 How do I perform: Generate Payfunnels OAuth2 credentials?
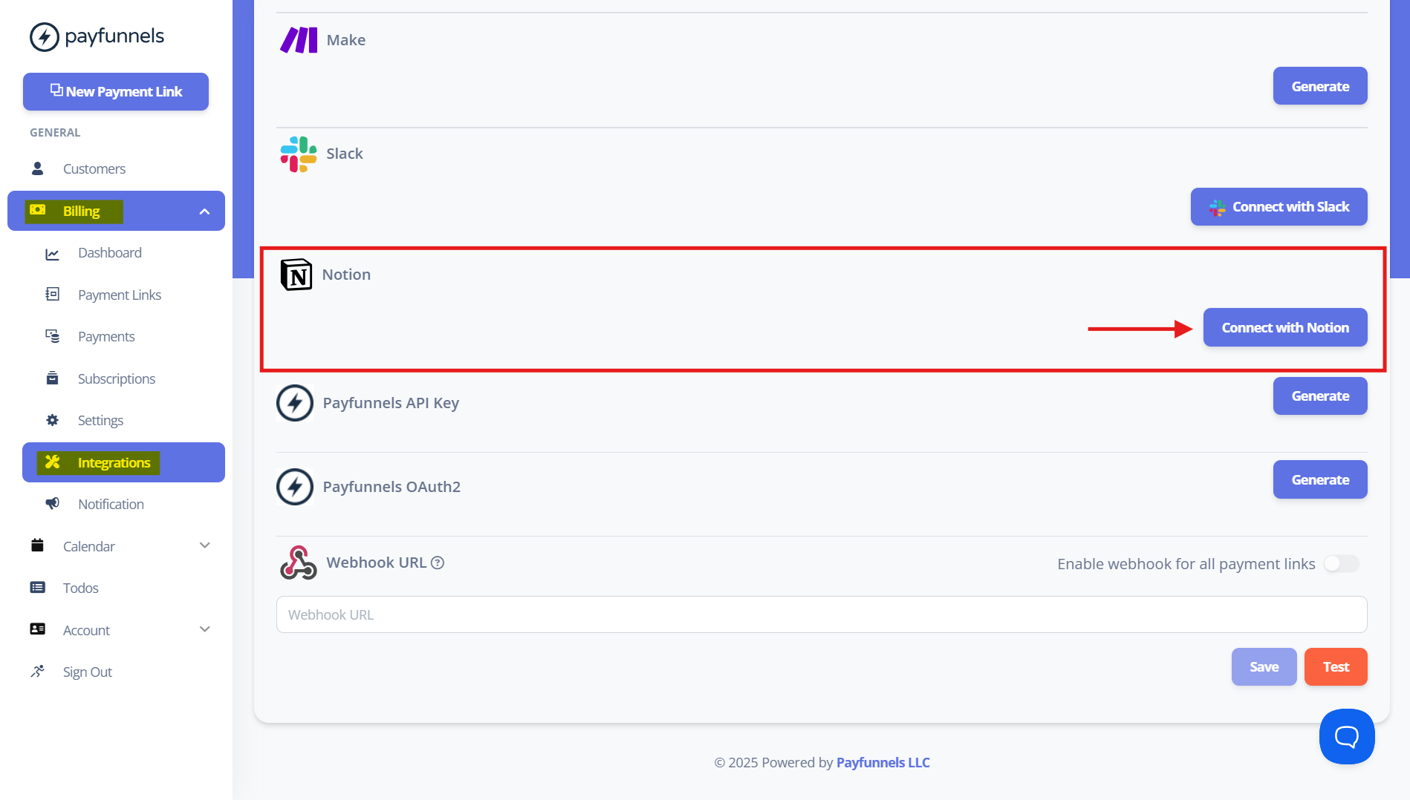(x=1320, y=479)
